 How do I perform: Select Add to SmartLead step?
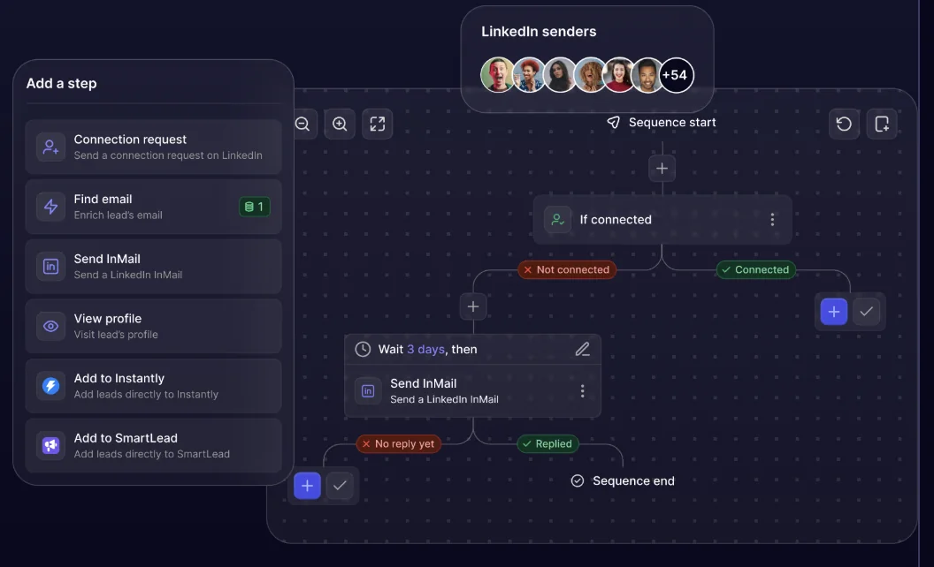pos(153,446)
